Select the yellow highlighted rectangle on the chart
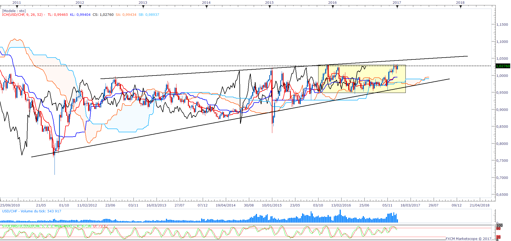 click(x=362, y=79)
